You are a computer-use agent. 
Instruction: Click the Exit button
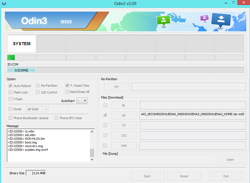click(226, 176)
